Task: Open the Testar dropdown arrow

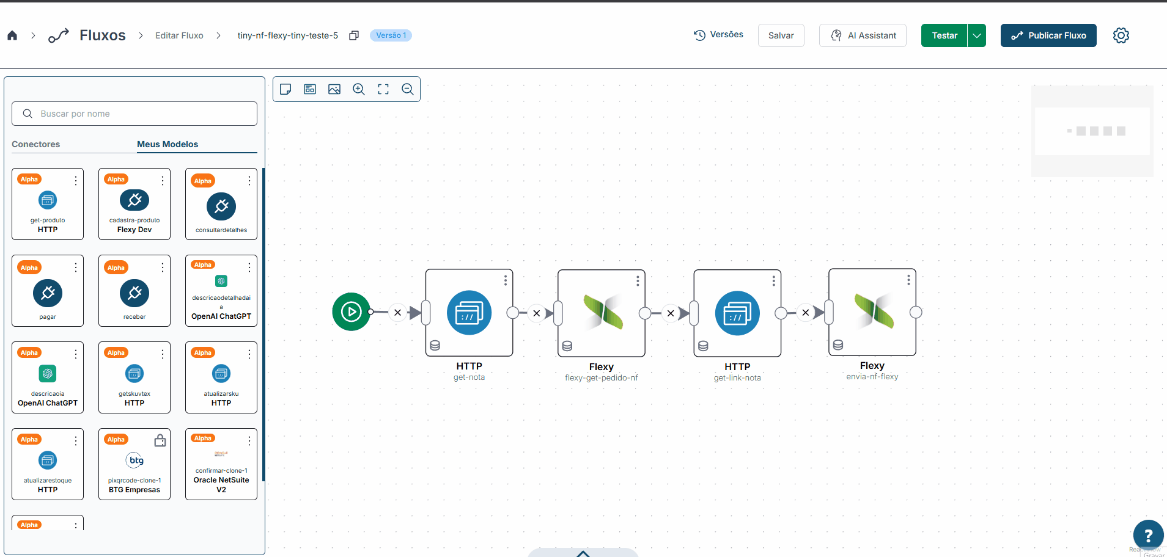Action: click(977, 35)
